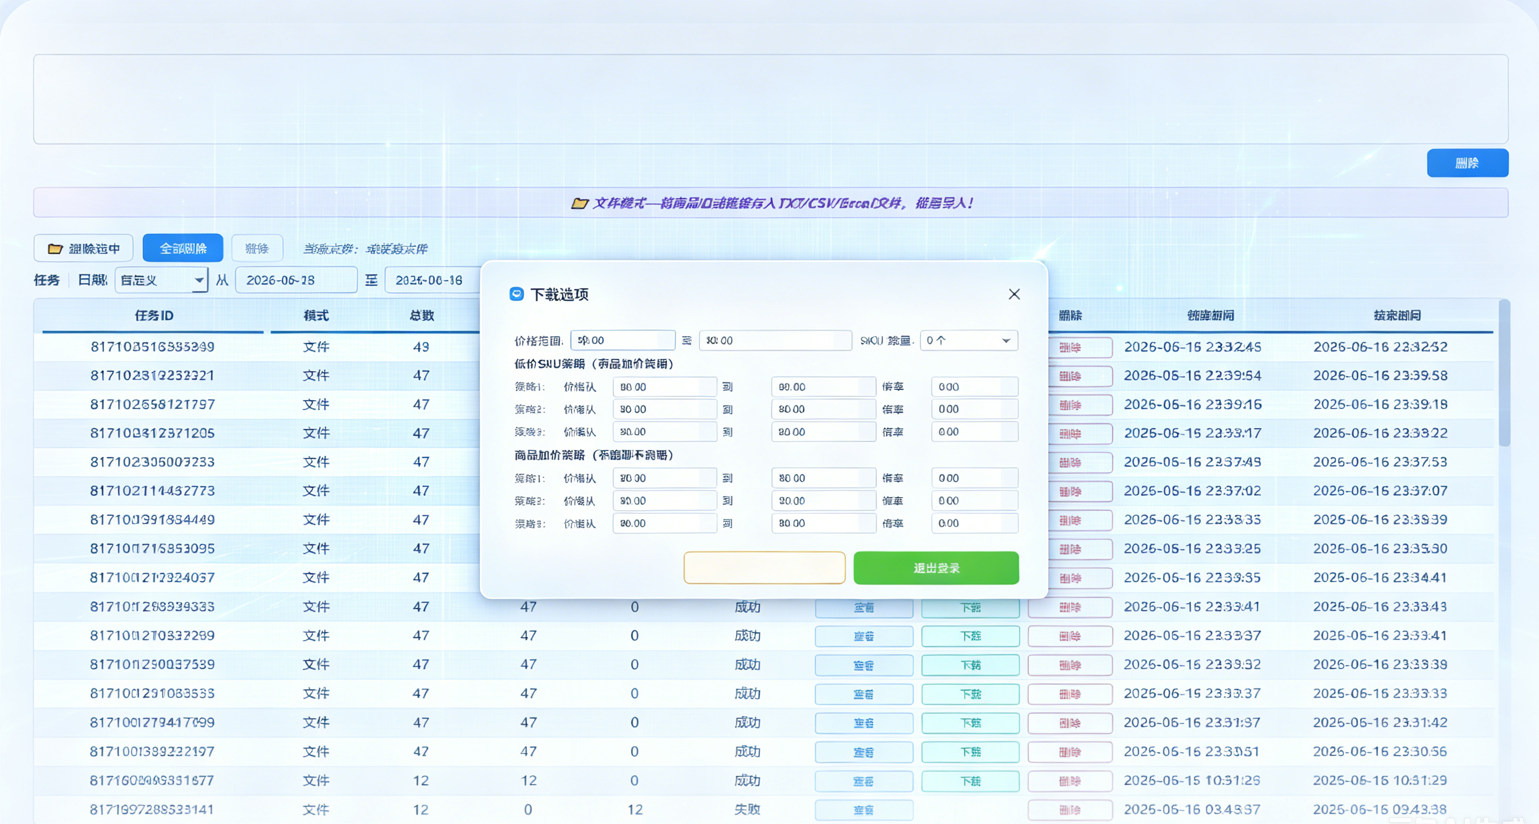Click the blue button under the top text area
The image size is (1539, 824).
tap(1467, 163)
